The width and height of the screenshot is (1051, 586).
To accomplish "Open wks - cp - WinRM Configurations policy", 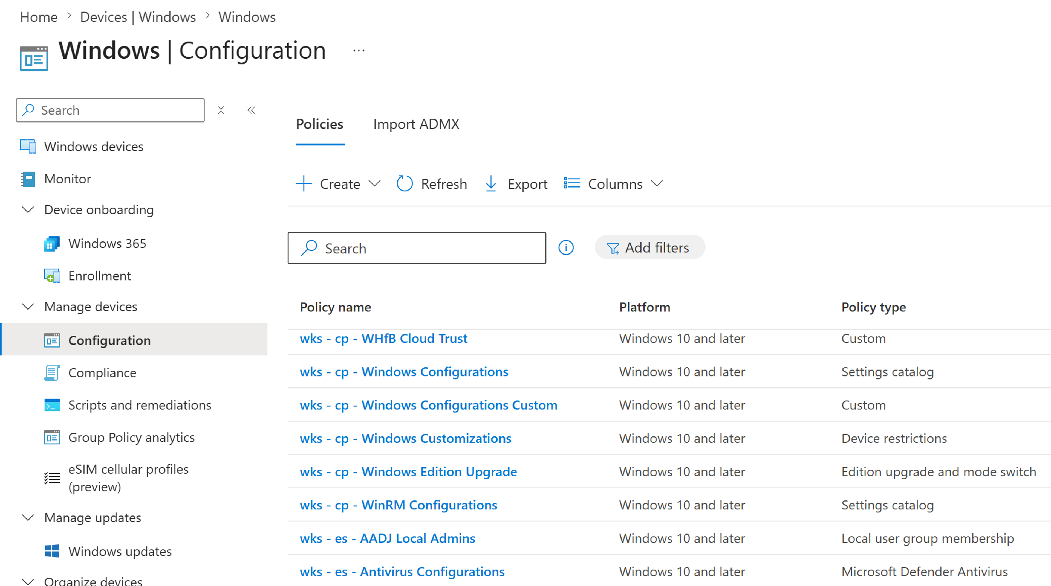I will coord(399,505).
